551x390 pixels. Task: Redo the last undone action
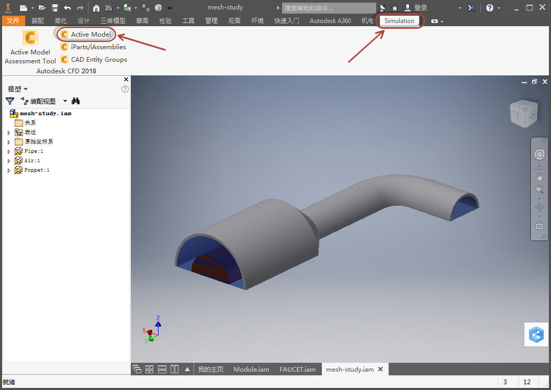point(80,8)
